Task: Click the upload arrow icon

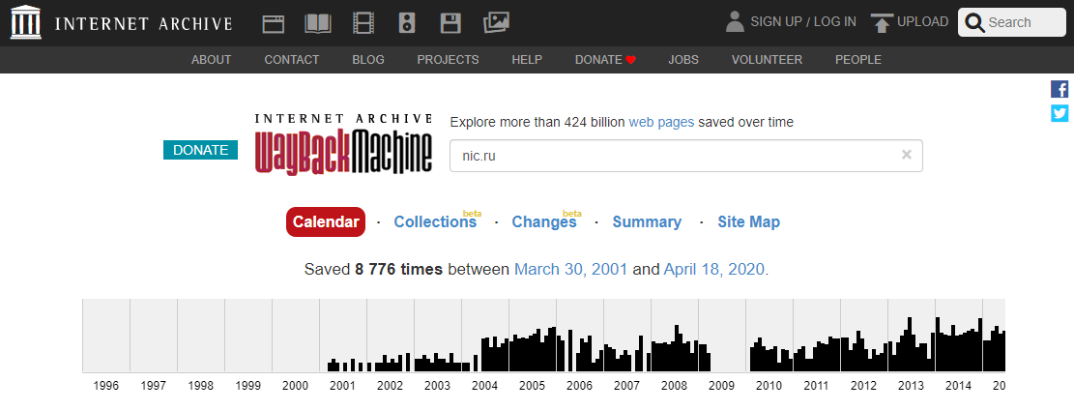Action: click(882, 22)
